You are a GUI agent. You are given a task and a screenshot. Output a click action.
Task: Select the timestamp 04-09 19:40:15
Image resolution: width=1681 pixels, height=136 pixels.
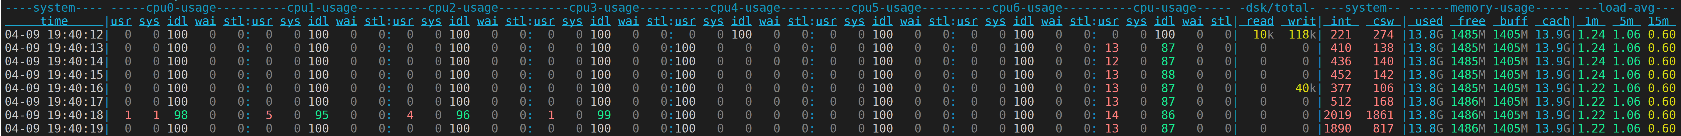click(54, 75)
